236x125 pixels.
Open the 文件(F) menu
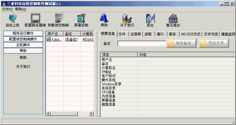pyautogui.click(x=7, y=9)
